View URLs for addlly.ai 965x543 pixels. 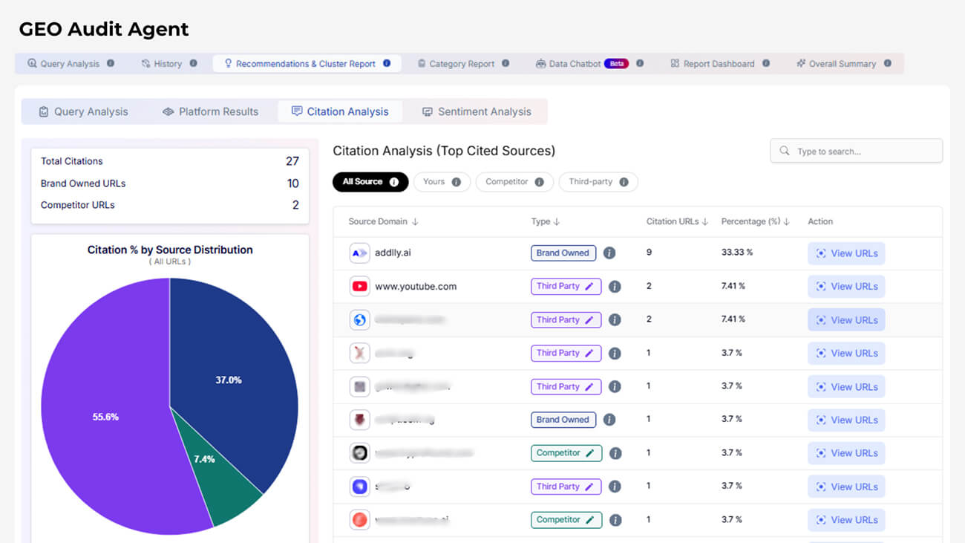[846, 253]
